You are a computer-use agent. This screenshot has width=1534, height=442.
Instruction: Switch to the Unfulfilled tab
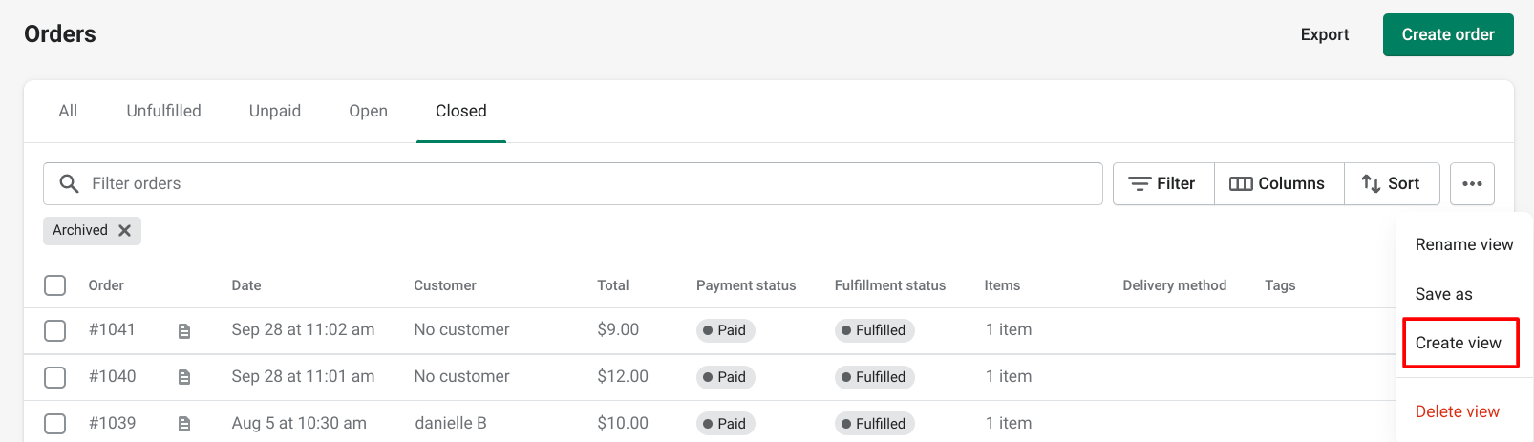click(x=163, y=111)
